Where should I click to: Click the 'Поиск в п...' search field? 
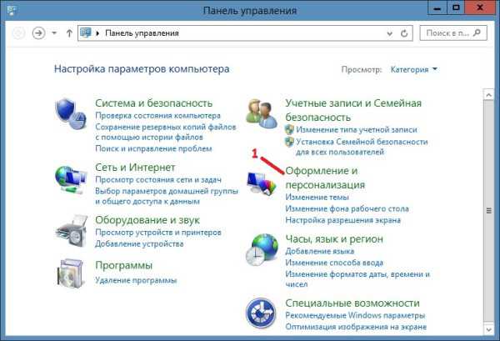[x=453, y=33]
